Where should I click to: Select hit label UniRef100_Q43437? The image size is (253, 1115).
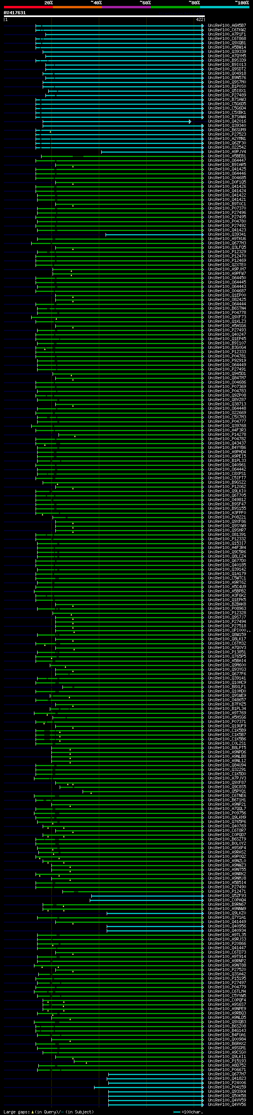coord(227,443)
